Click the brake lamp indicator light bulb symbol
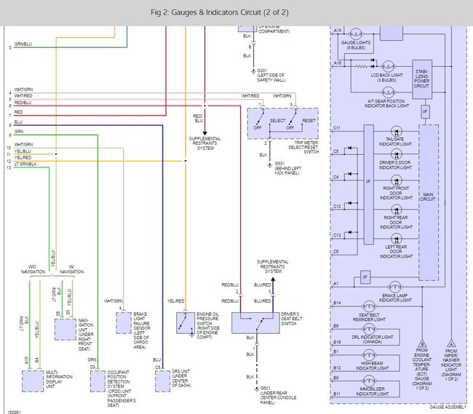 (394, 287)
